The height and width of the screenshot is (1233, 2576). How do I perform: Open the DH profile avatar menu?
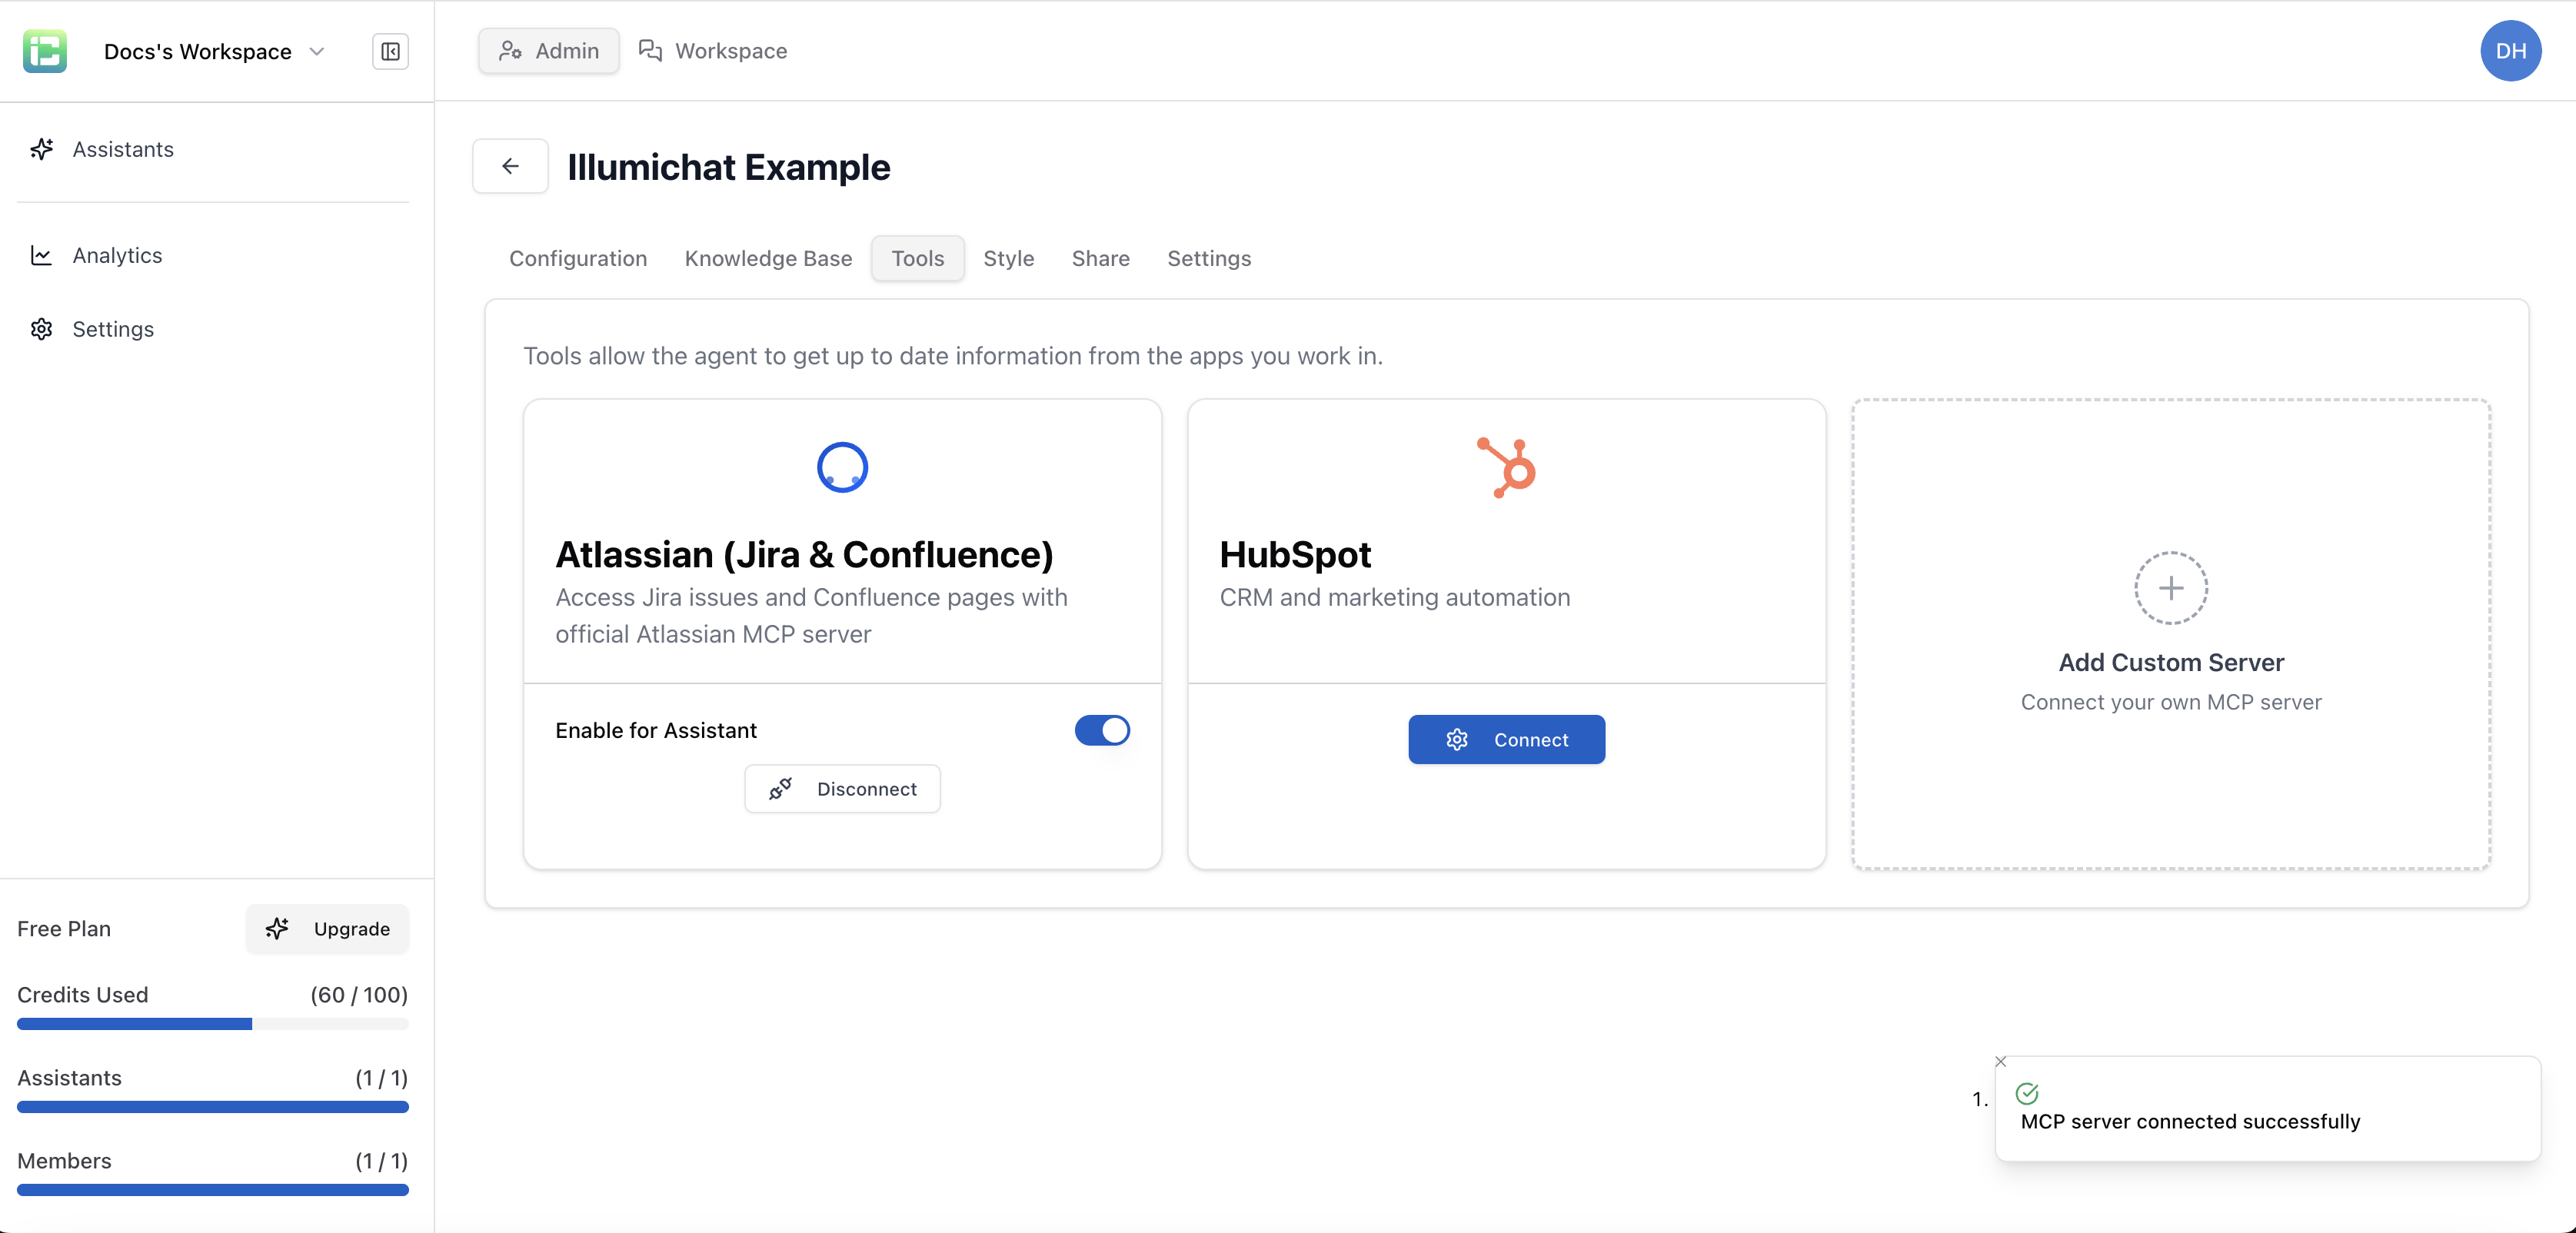pos(2511,51)
